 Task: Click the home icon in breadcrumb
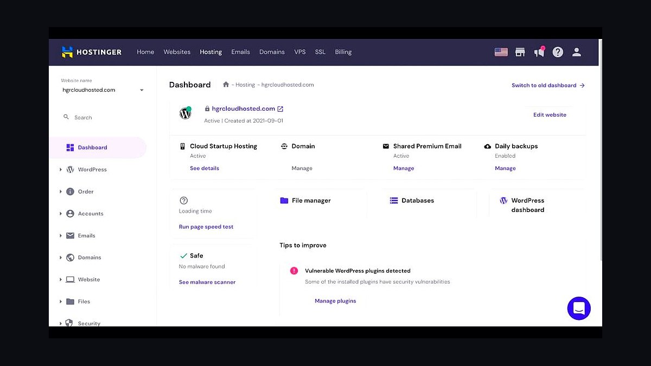pyautogui.click(x=226, y=85)
